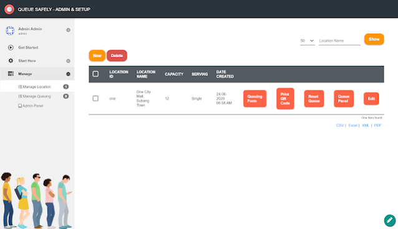This screenshot has width=398, height=229.
Task: Check the row checkbox for location one
Action: [x=95, y=98]
